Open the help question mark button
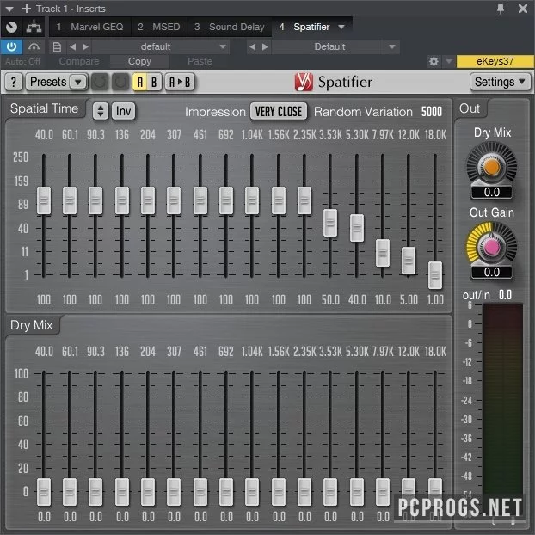The image size is (535, 535). 13,82
